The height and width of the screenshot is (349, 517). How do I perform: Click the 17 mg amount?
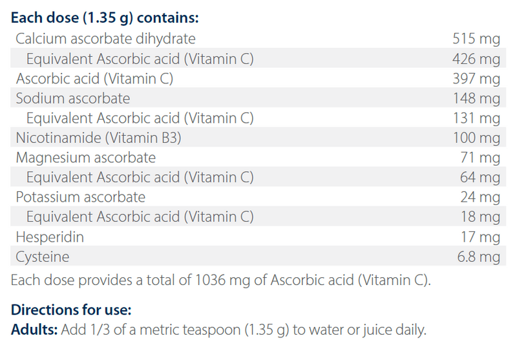[480, 237]
